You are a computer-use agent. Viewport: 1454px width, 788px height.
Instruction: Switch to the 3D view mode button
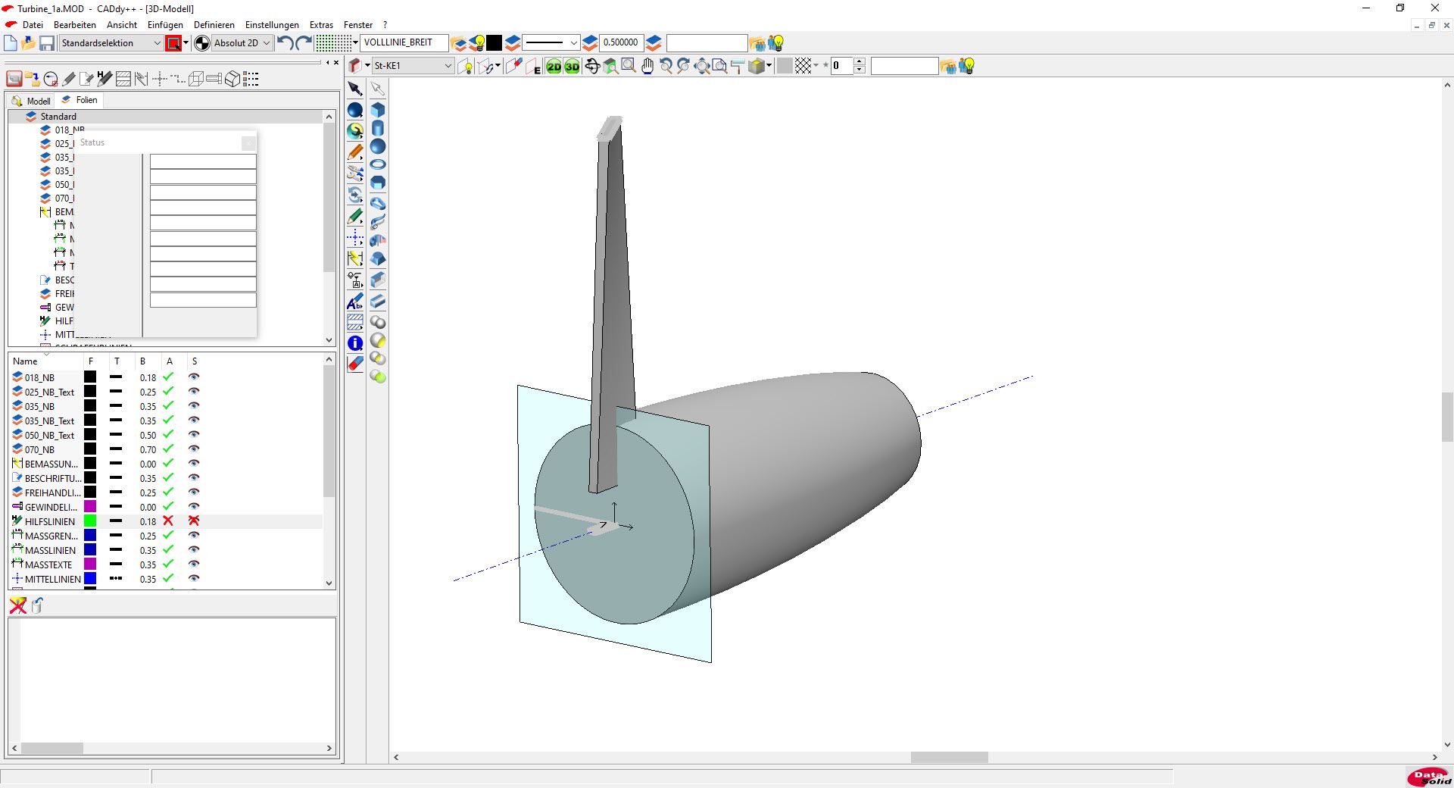click(x=572, y=67)
